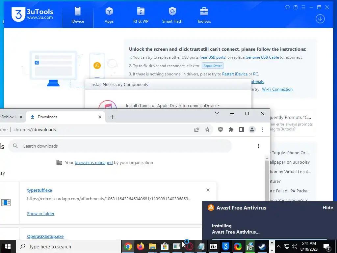Open the rear USB ports link

213,57
